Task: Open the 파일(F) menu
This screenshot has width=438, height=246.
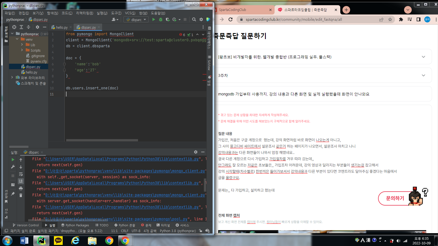Action: 10,13
